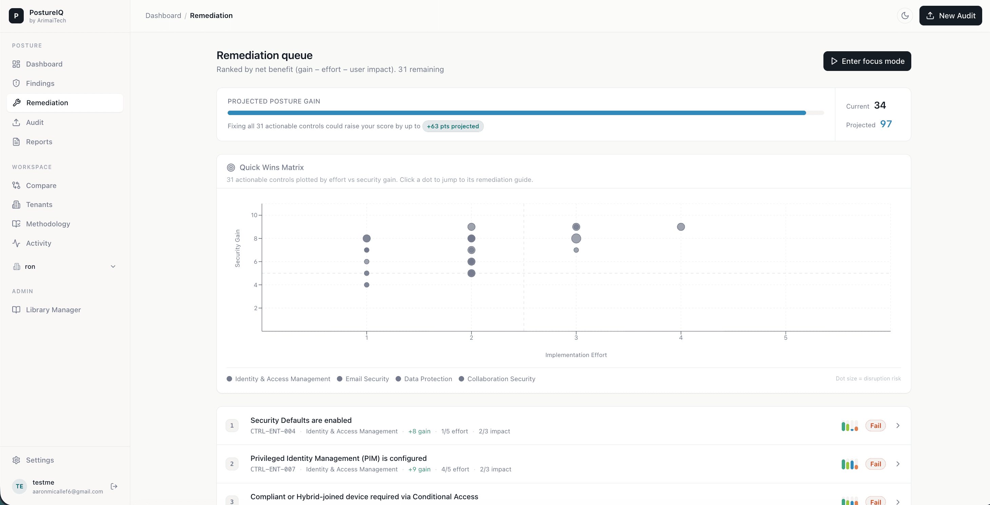The width and height of the screenshot is (990, 505).
Task: Click the +9 gain label
Action: 419,469
